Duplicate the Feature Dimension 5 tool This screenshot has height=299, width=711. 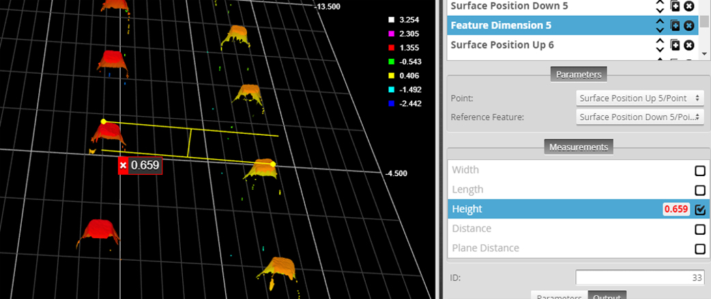(676, 25)
